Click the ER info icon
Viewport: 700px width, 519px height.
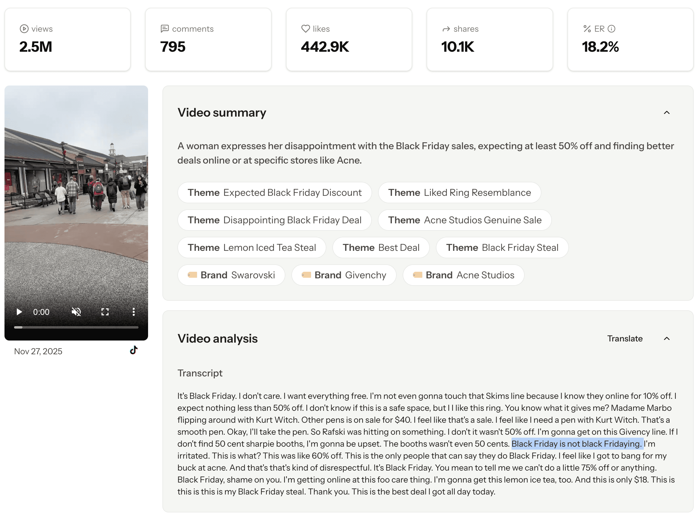pos(611,29)
